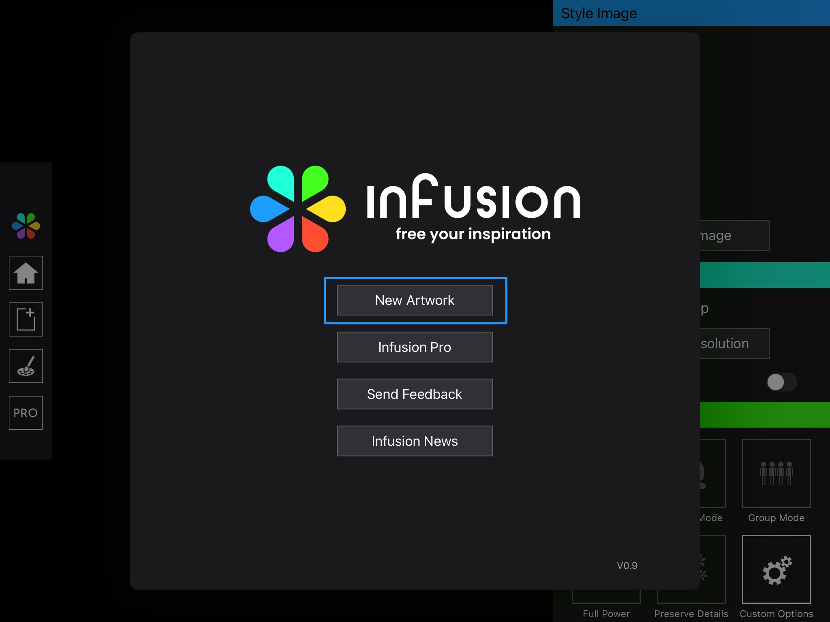Click the Infusion flower logo in sidebar
The width and height of the screenshot is (830, 622).
[26, 226]
